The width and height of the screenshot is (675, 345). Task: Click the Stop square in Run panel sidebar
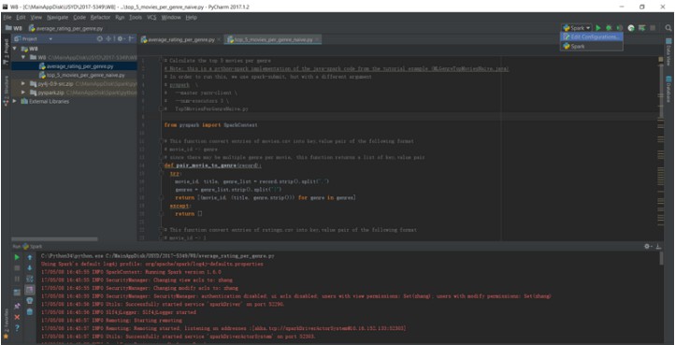pos(17,268)
